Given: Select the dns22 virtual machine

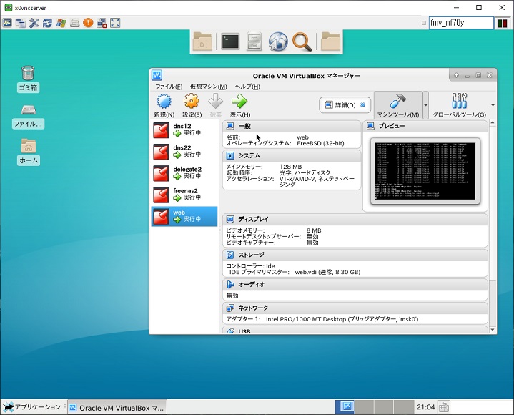Looking at the screenshot, I should 184,152.
